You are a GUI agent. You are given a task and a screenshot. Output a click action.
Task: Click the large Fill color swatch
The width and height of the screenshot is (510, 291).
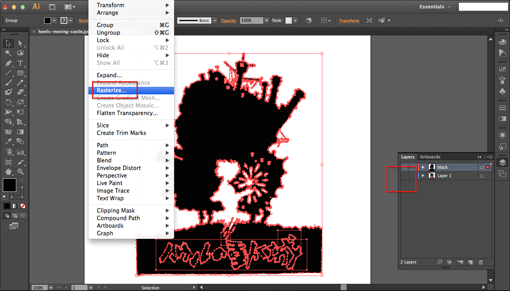pyautogui.click(x=10, y=185)
